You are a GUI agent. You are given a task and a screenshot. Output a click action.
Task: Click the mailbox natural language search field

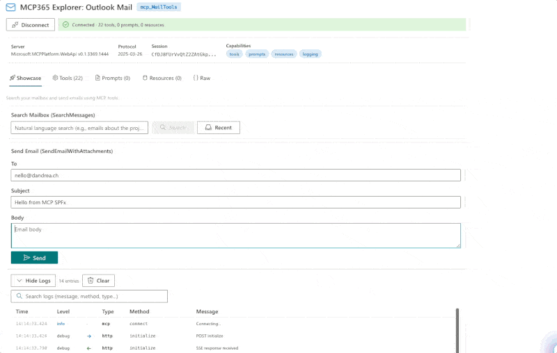[x=79, y=128]
